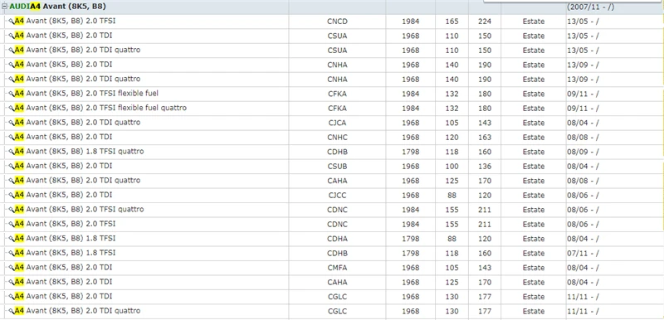Click the magnifier icon in the CDHB 1.8 TFSI quattro row

click(12, 152)
